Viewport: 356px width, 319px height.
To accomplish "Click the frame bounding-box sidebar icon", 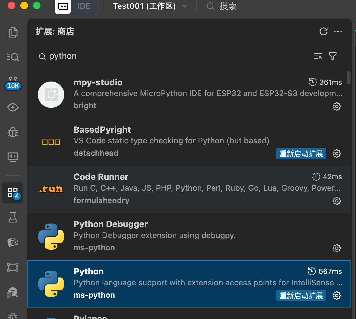I will 13,267.
